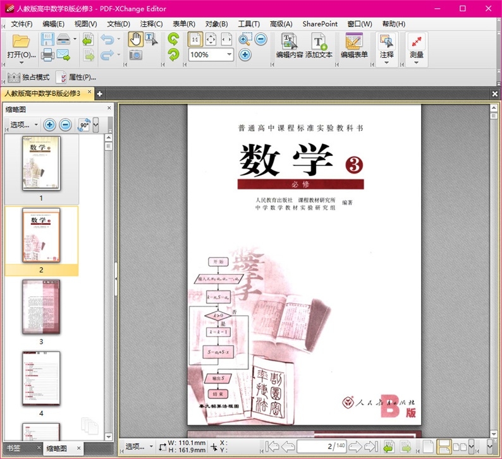Rotate pages with the 90° button in thumbnails
502x459 pixels.
84,124
